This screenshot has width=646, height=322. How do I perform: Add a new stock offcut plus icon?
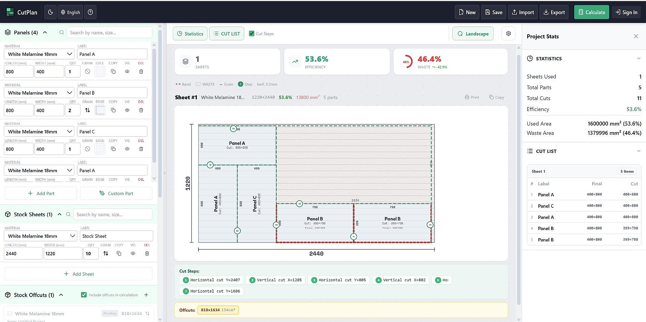146,295
